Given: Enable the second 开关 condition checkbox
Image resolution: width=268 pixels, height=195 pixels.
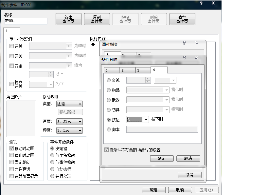Looking at the screenshot, I should [11, 56].
